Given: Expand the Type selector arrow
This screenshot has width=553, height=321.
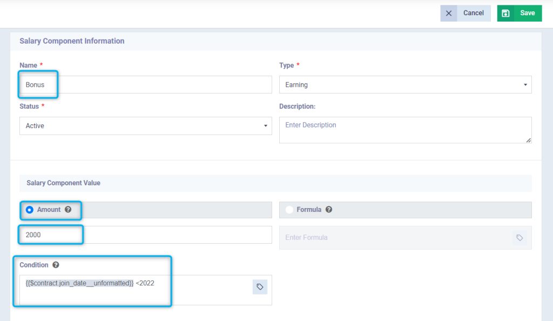Looking at the screenshot, I should 524,84.
